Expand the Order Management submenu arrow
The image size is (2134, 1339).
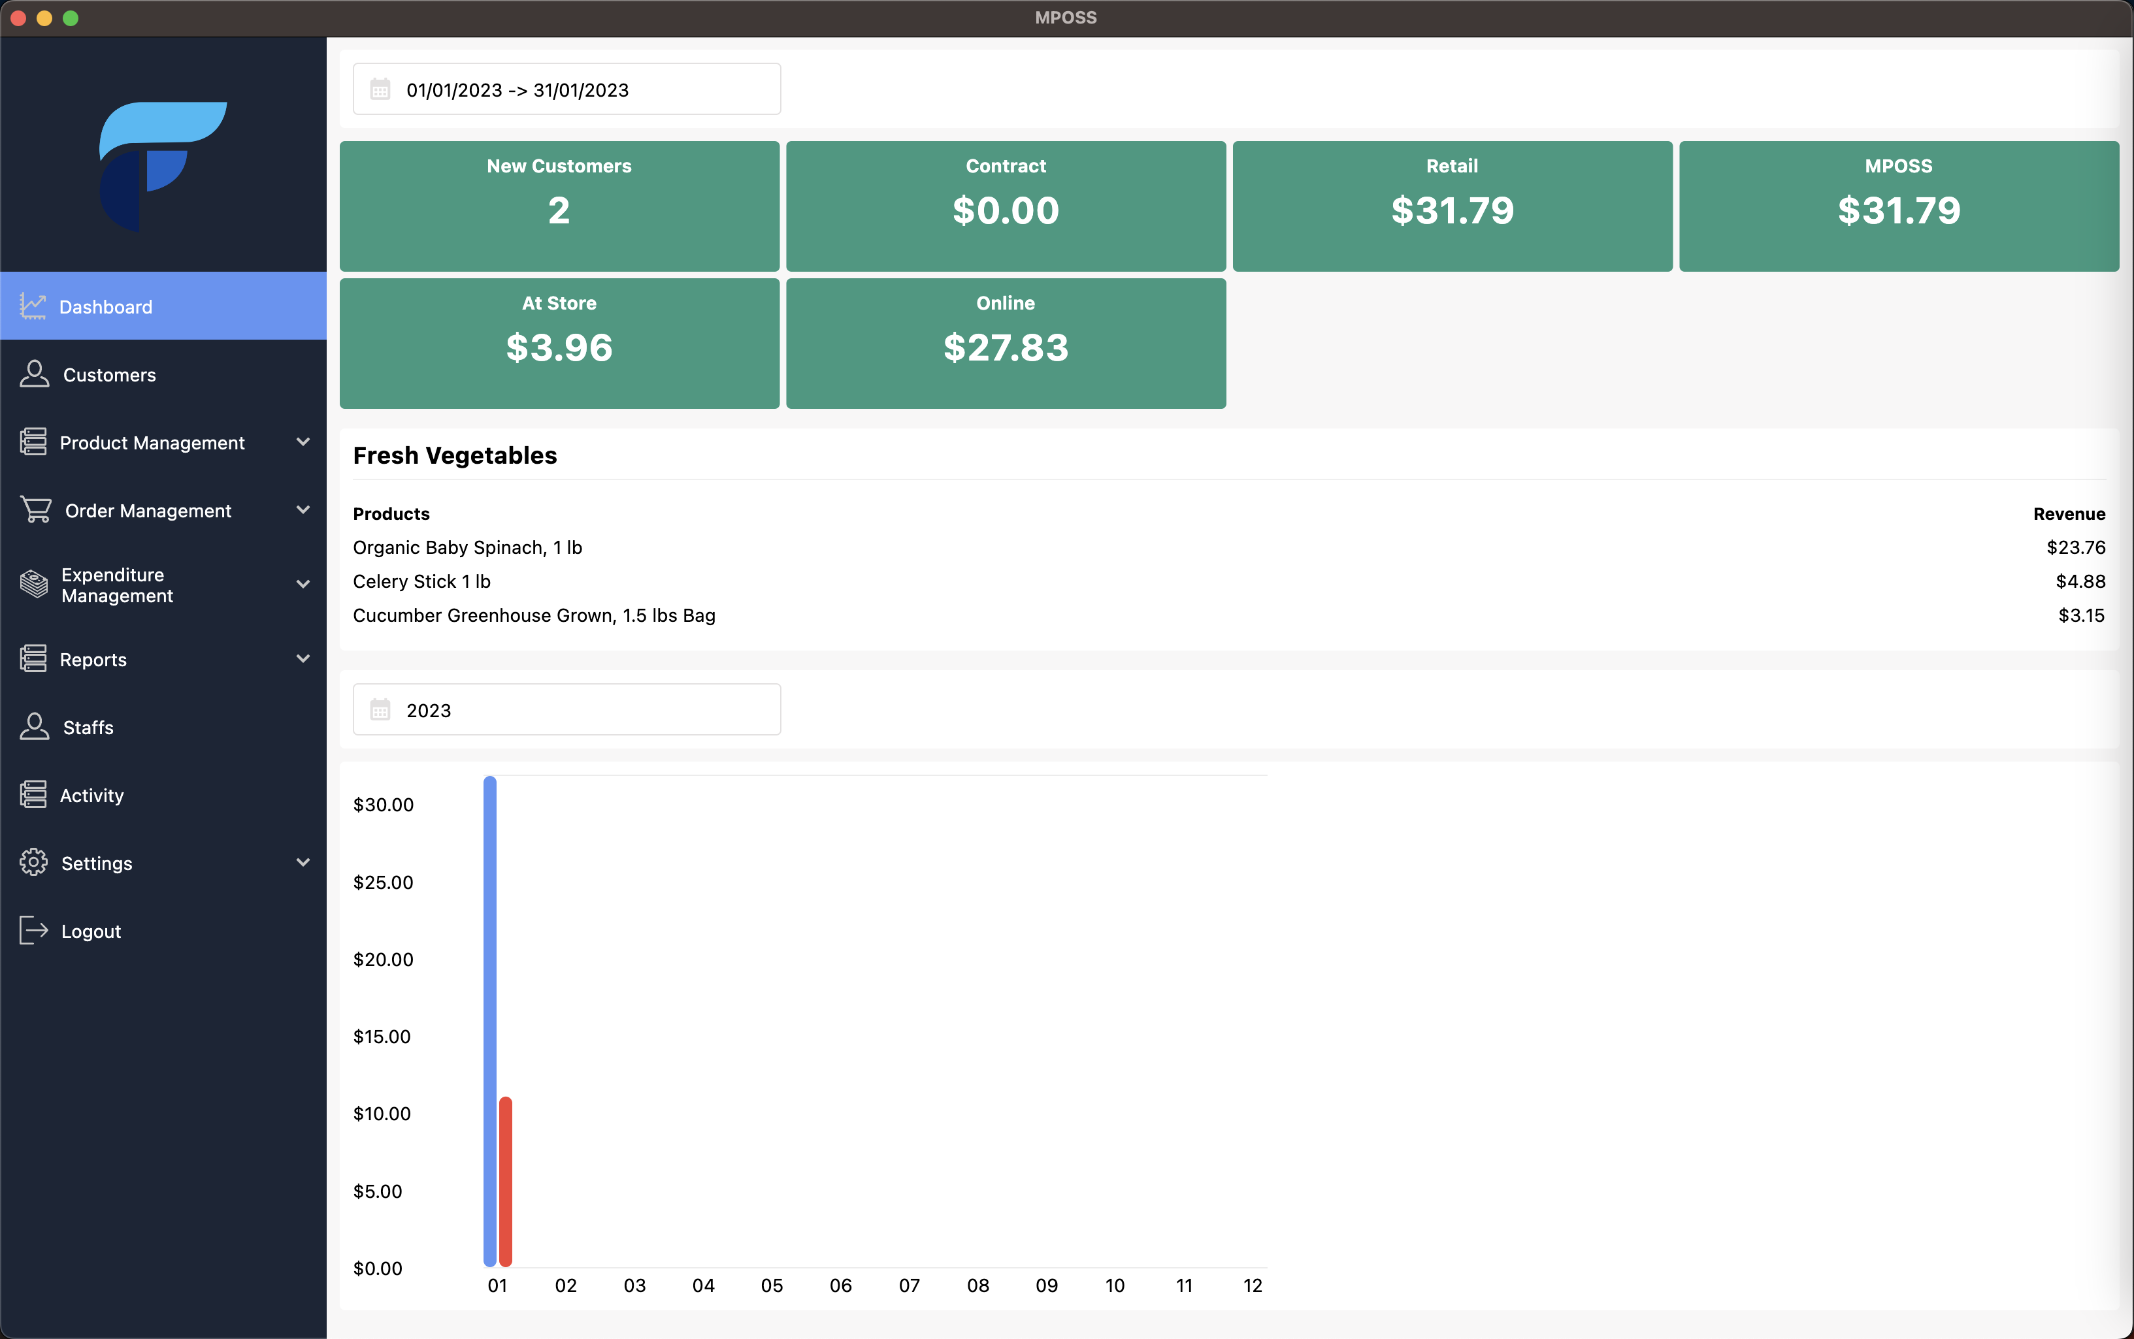click(303, 510)
